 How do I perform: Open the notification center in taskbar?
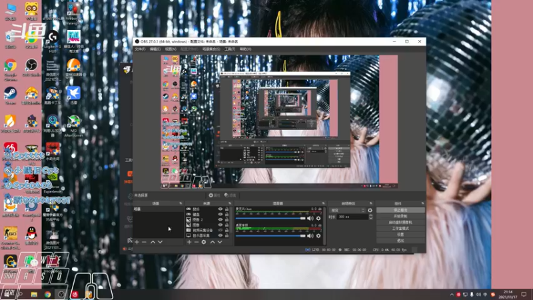click(524, 295)
